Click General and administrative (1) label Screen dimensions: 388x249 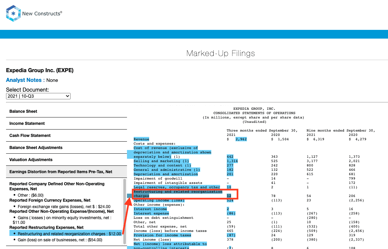point(167,170)
